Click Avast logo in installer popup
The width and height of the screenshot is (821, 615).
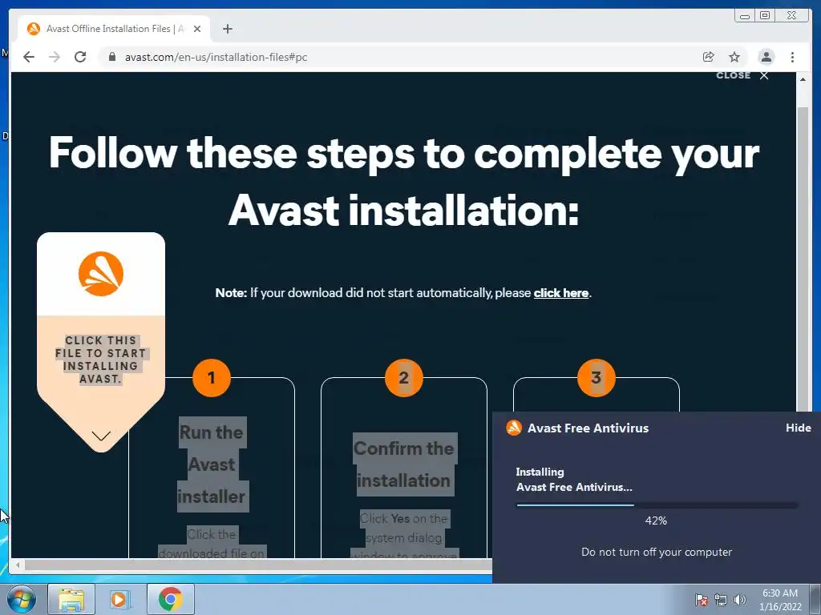click(514, 428)
